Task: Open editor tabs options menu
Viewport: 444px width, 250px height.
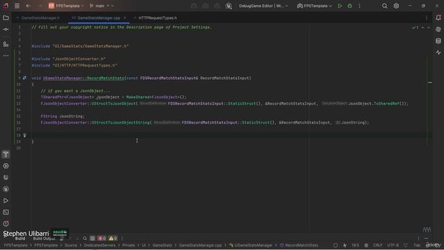Action: click(x=427, y=18)
